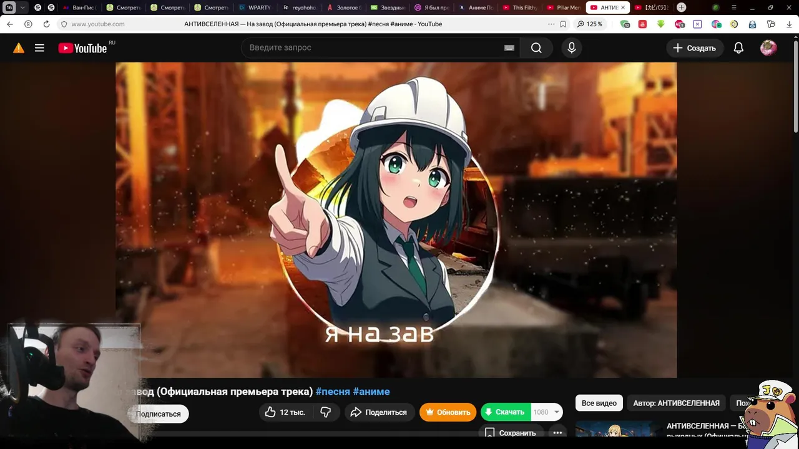
Task: Switch to the Я был пре tab
Action: (x=431, y=7)
